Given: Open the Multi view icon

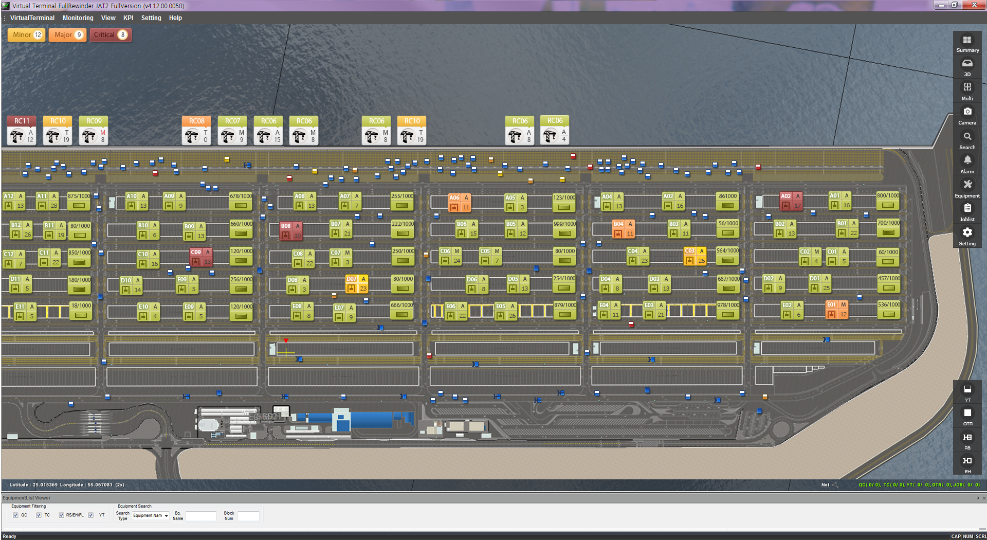Looking at the screenshot, I should click(x=967, y=88).
